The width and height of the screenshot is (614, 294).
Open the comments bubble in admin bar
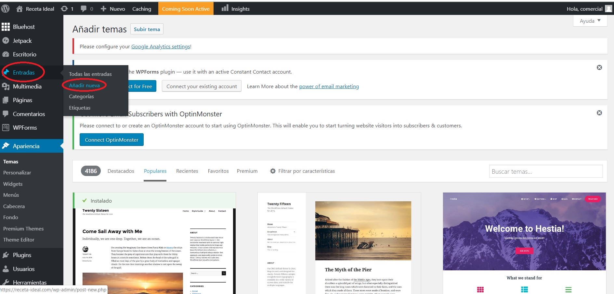(84, 9)
